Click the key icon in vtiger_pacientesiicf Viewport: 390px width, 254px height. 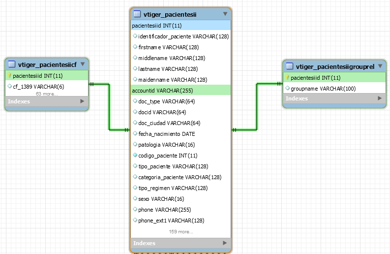pyautogui.click(x=9, y=75)
